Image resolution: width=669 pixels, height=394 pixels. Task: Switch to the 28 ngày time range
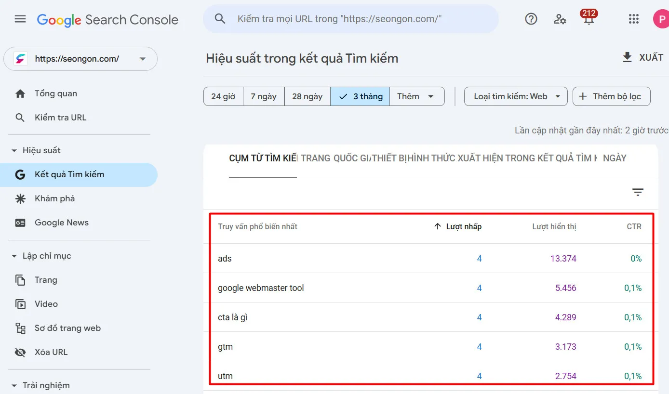click(x=307, y=96)
